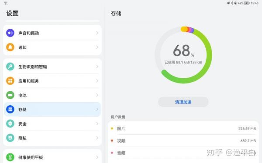Screen dimensions: 262x163
Task: Open 生物识别和密码 settings
Action: click(x=52, y=67)
